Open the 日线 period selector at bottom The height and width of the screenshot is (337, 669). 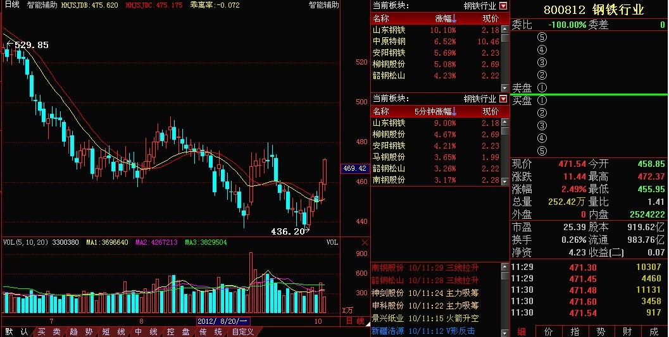[355, 321]
